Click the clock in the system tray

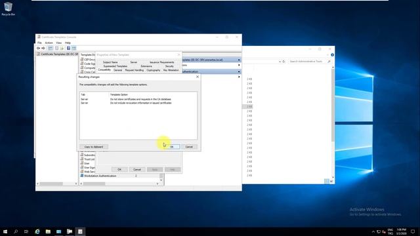(402, 231)
